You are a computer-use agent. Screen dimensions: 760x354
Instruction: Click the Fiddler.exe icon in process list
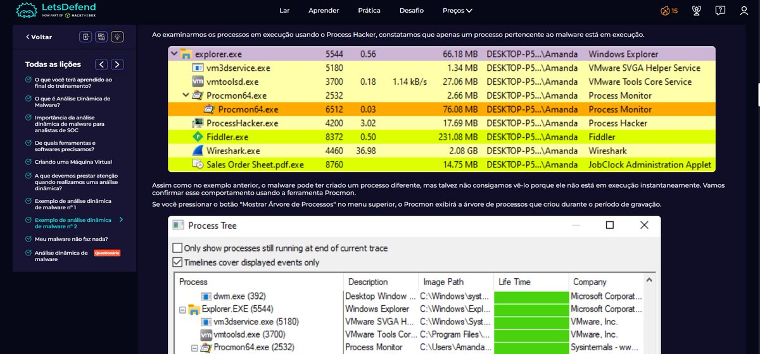pos(198,137)
